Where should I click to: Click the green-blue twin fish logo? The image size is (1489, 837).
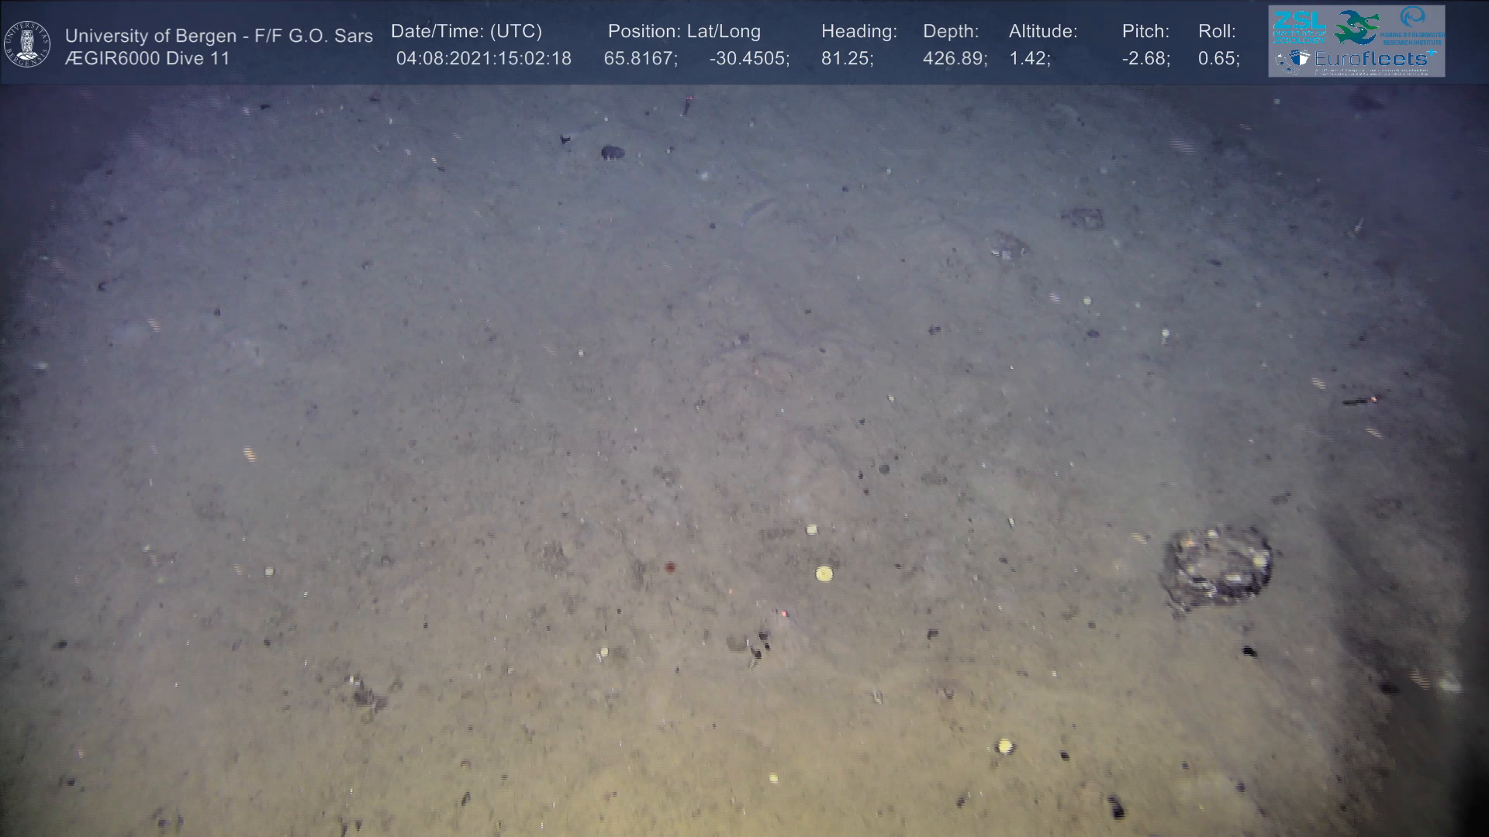[1357, 27]
